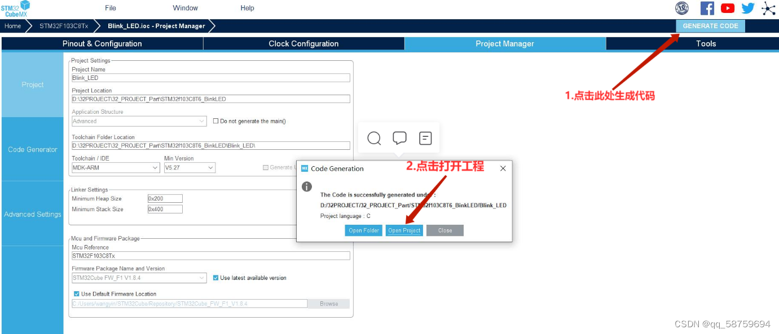Click the Blink_LED.ioc - Project Manager breadcrumb
779x334 pixels.
[x=156, y=26]
